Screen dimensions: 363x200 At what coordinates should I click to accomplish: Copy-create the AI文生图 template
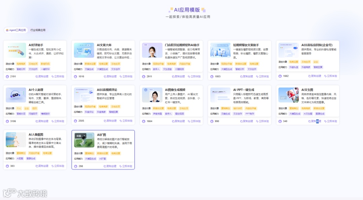pos(315,121)
